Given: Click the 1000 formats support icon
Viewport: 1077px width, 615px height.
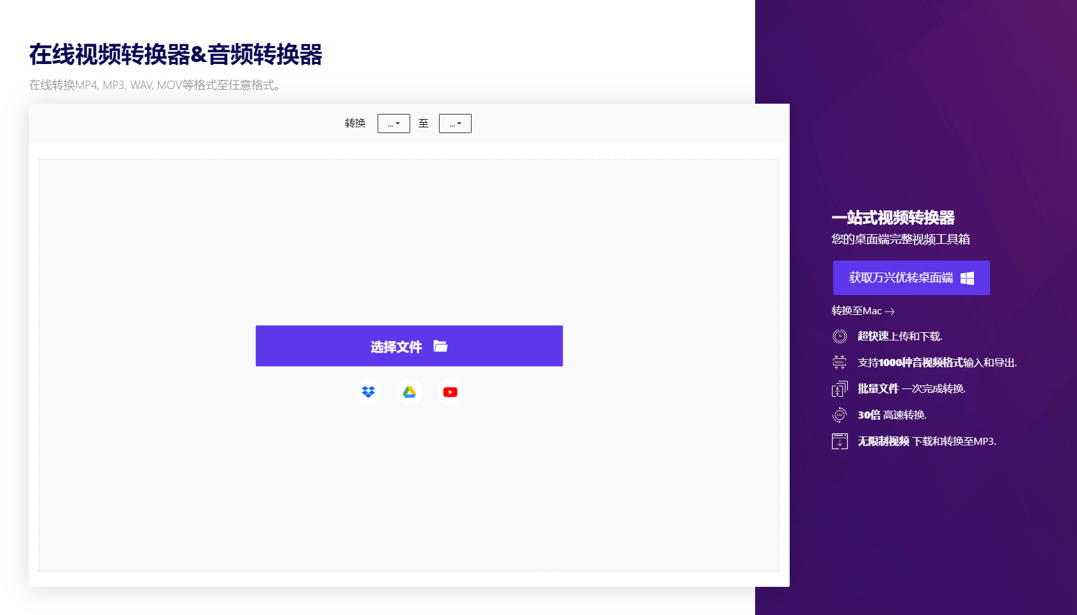Looking at the screenshot, I should tap(839, 362).
